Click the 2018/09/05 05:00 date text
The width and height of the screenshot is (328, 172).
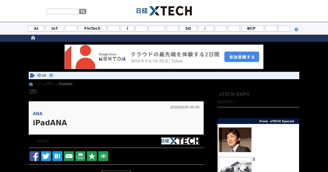click(185, 107)
